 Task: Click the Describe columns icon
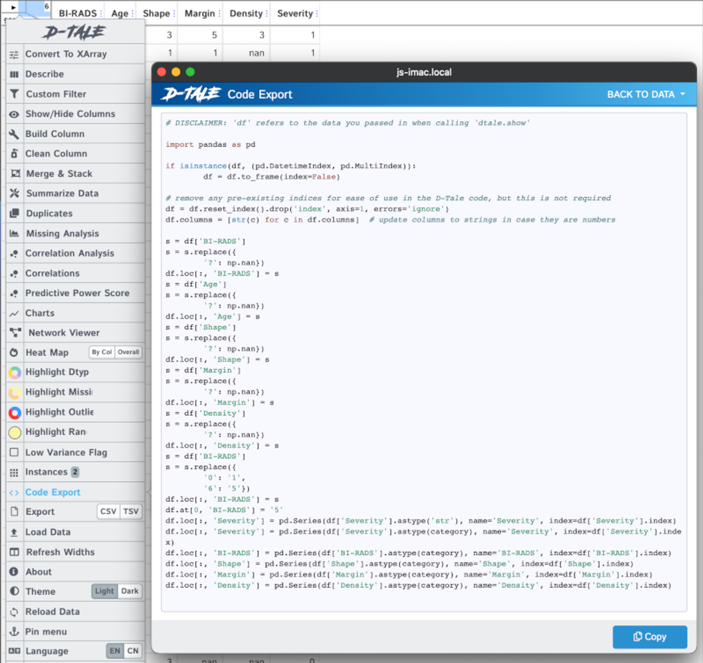[x=14, y=74]
